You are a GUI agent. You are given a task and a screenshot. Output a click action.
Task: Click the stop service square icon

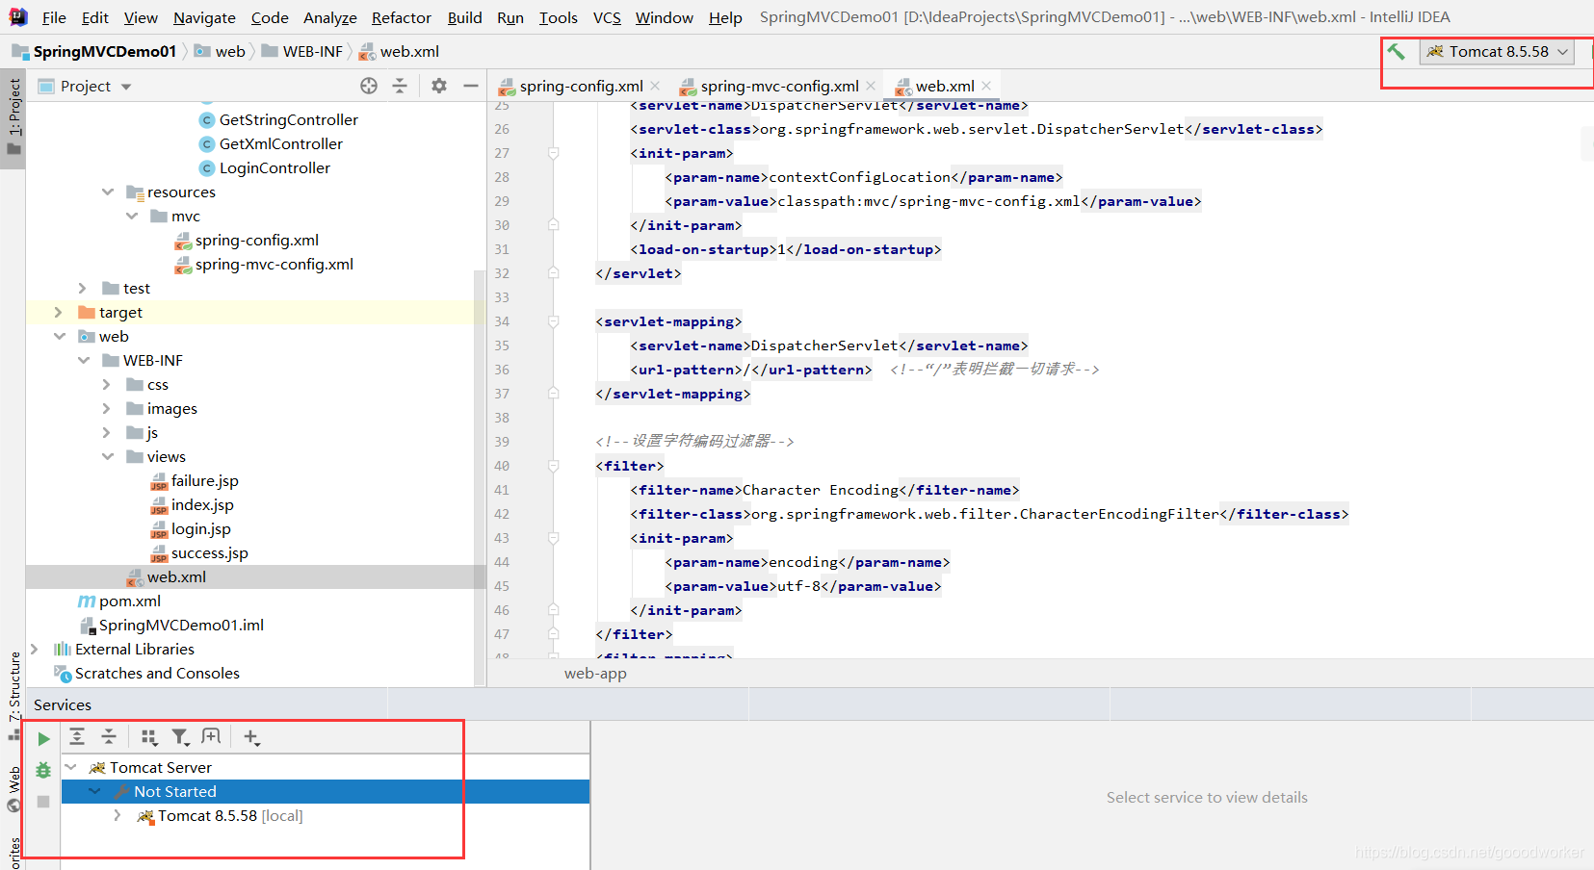click(43, 801)
